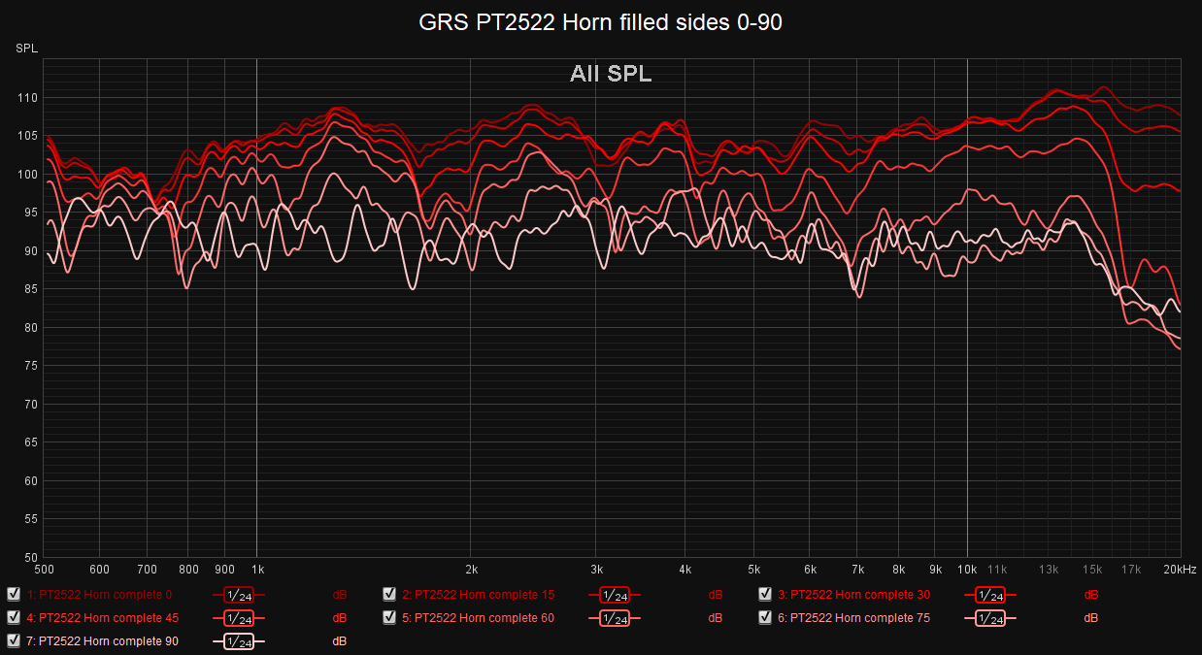
Task: Click the 2k frequency axis label
Action: [471, 569]
